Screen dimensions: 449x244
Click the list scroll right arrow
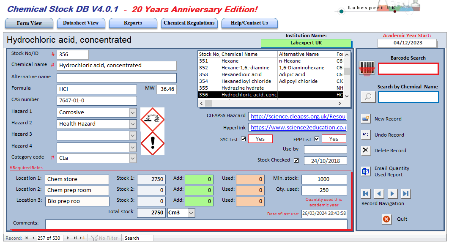[x=340, y=103]
